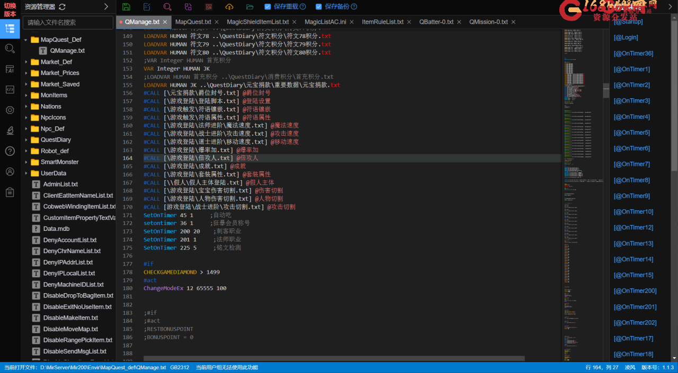Screen dimensions: 678x373
Task: Open AdminList.txt in the file tree
Action: coord(60,184)
